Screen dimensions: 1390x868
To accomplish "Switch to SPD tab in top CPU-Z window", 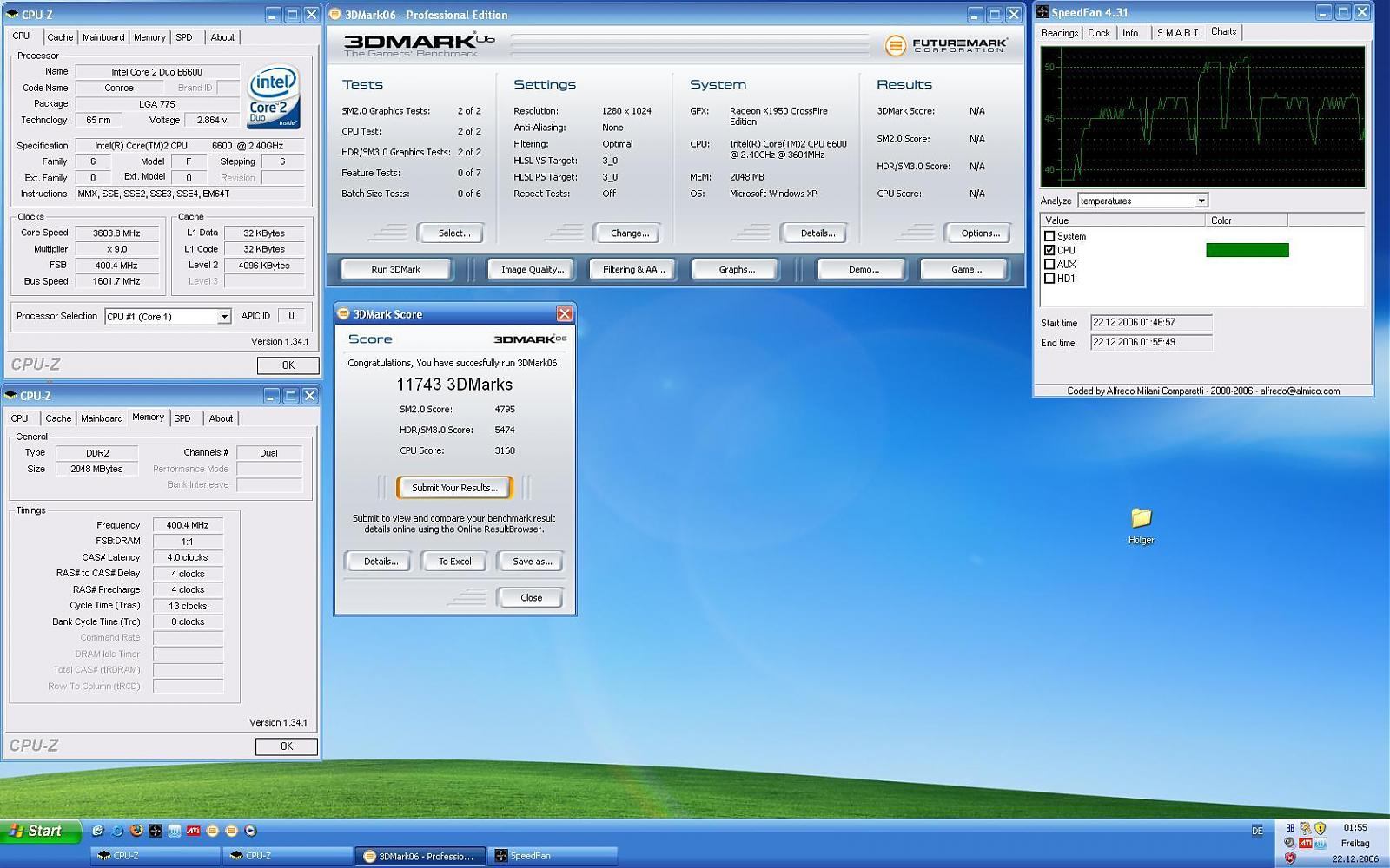I will click(184, 37).
